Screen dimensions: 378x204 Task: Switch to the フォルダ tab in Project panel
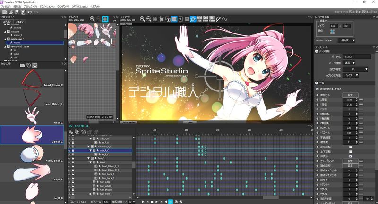point(19,22)
